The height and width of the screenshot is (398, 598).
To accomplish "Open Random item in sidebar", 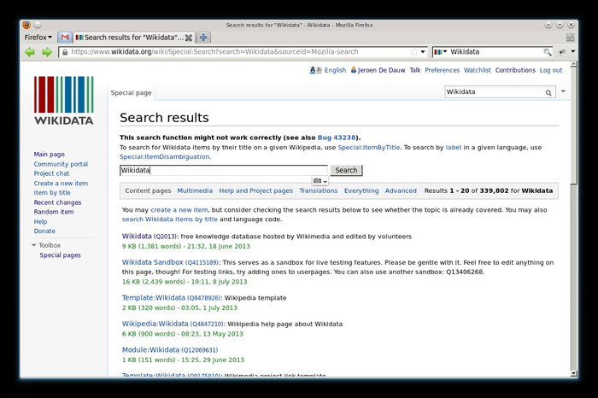I will click(54, 212).
